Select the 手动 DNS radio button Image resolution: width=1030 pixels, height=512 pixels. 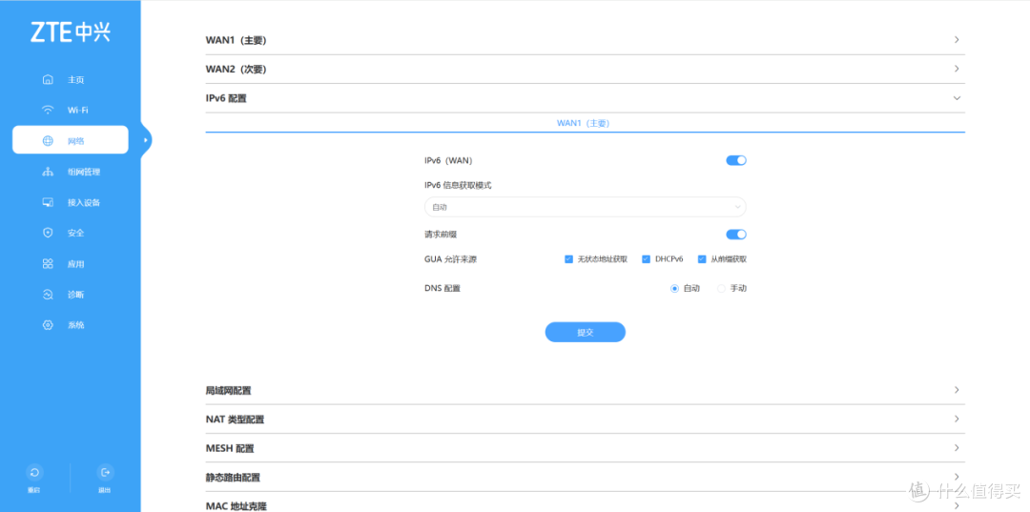coord(721,288)
